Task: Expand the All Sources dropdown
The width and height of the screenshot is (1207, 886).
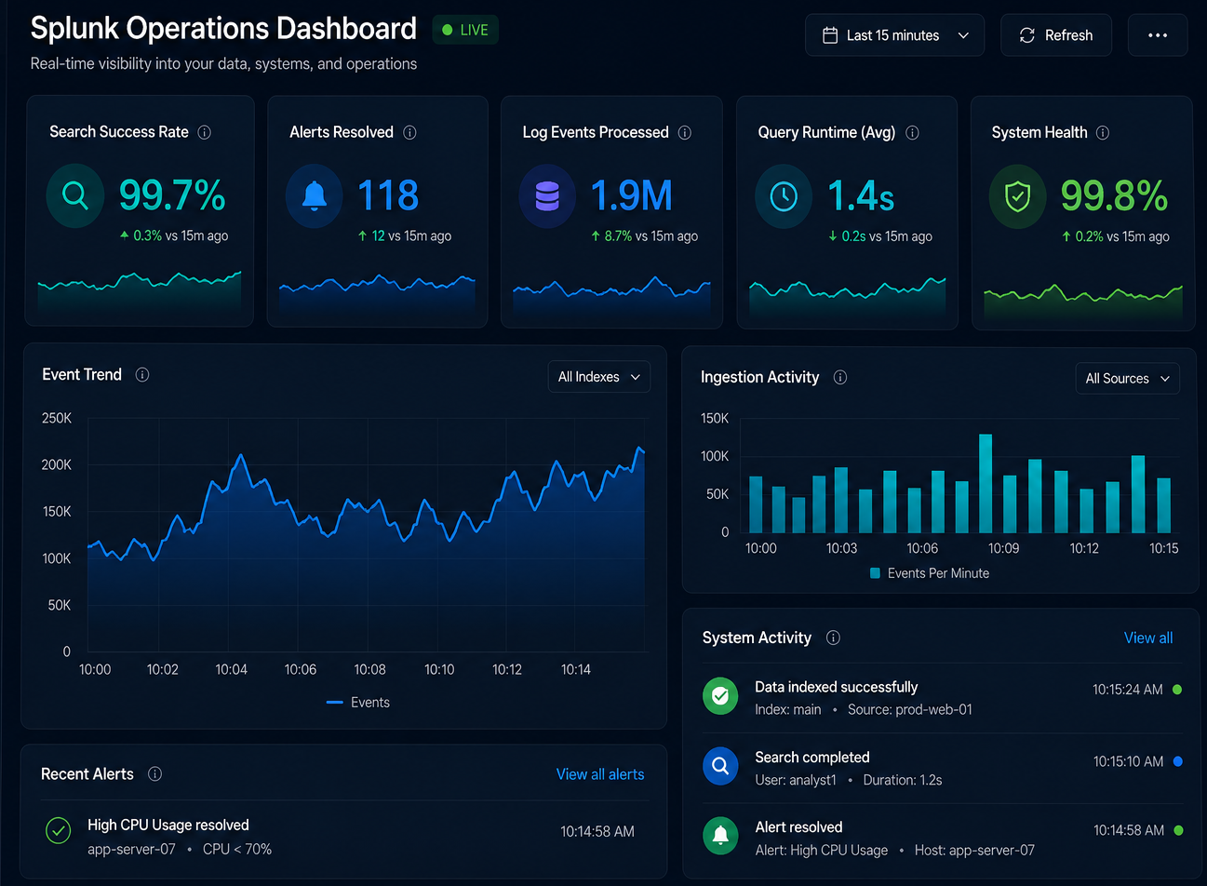Action: point(1127,379)
